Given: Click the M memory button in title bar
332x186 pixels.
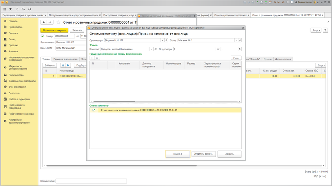Looking at the screenshot, I should click(x=275, y=2).
